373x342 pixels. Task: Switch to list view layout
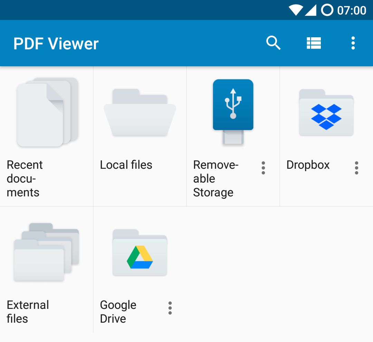[x=314, y=43]
